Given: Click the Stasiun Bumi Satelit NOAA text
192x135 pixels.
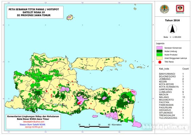Looking at the screenshot, I should pos(33,125).
